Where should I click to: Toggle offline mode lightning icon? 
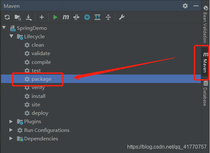[x=87, y=17]
